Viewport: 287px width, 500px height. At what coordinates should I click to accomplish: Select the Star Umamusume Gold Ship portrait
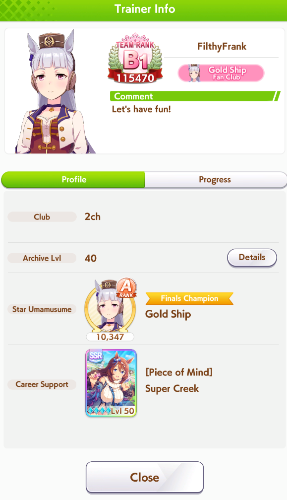tap(110, 306)
